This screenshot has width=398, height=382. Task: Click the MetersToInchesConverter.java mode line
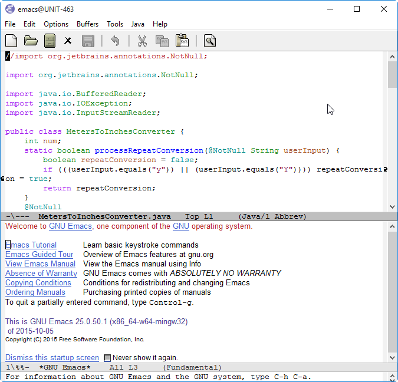coord(104,216)
